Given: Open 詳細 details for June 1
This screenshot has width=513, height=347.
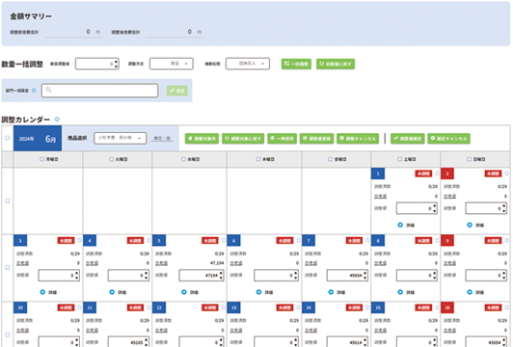Looking at the screenshot, I should tap(406, 225).
